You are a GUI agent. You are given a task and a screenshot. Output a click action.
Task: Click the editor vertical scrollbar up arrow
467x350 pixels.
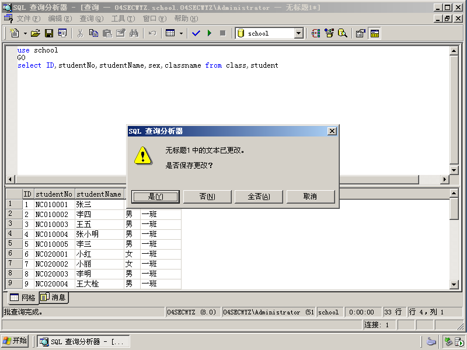tap(454, 51)
